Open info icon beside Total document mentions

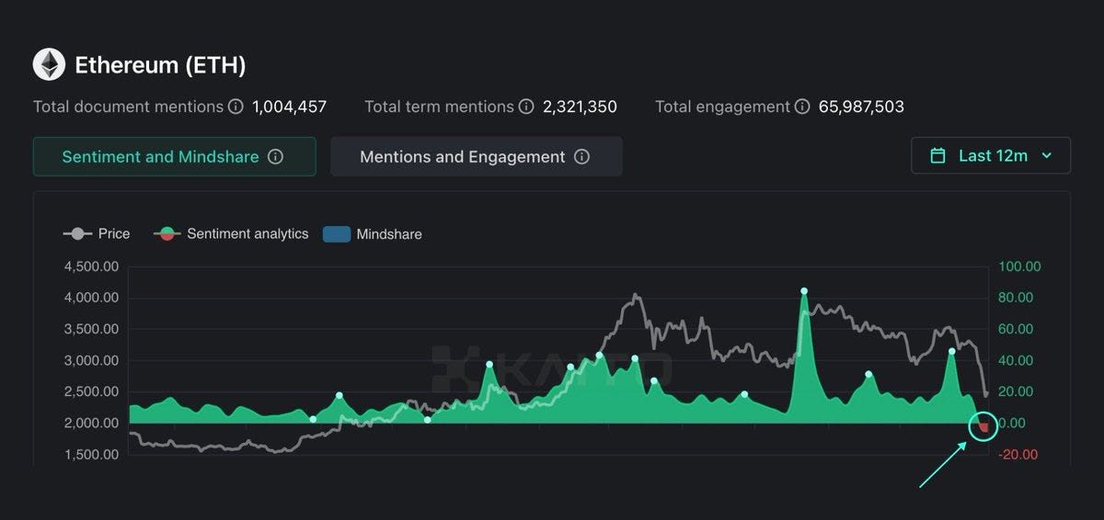tap(236, 107)
